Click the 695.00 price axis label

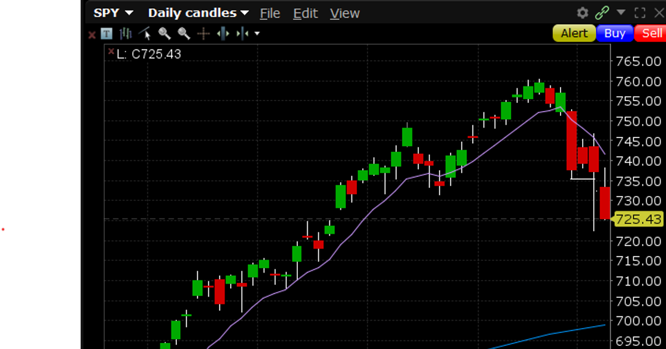638,340
